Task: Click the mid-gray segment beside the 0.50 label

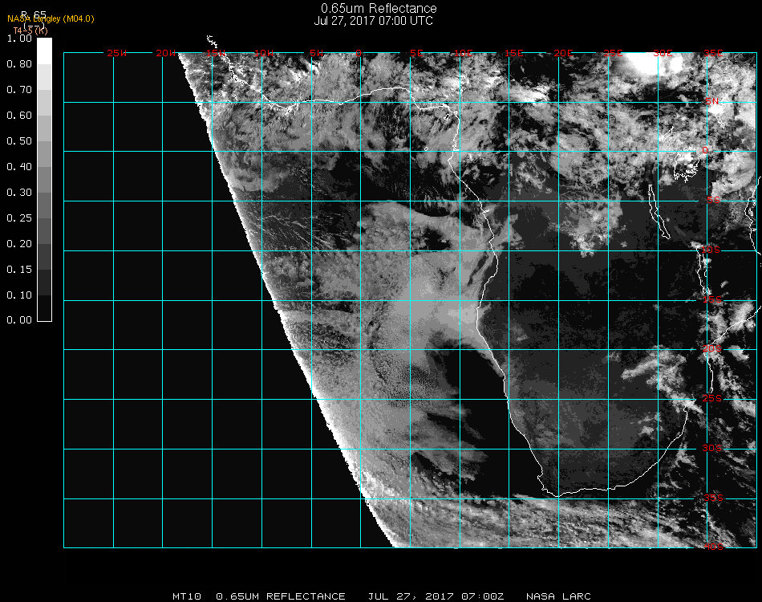Action: (44, 153)
